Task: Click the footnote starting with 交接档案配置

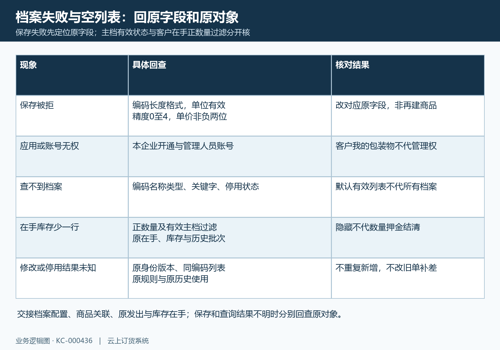Action: (180, 314)
